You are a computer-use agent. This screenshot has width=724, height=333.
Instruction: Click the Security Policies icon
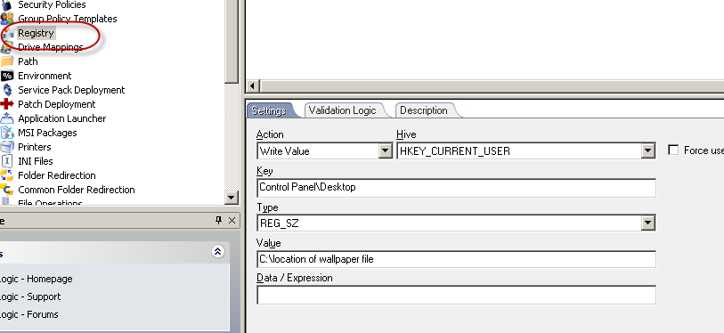(x=6, y=5)
